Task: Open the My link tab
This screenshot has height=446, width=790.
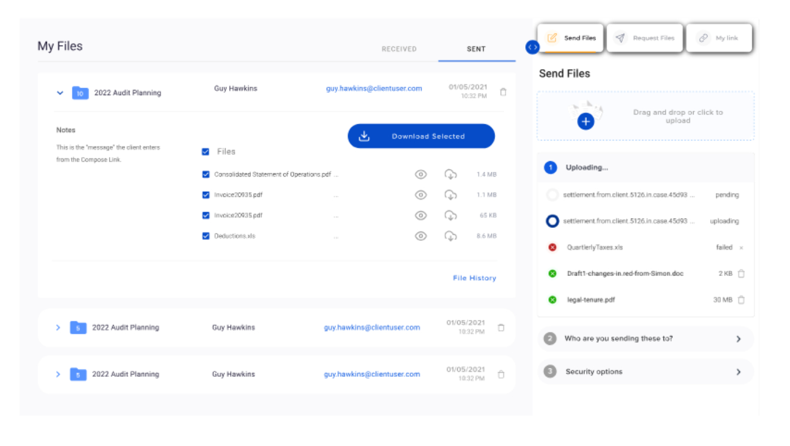Action: 719,38
